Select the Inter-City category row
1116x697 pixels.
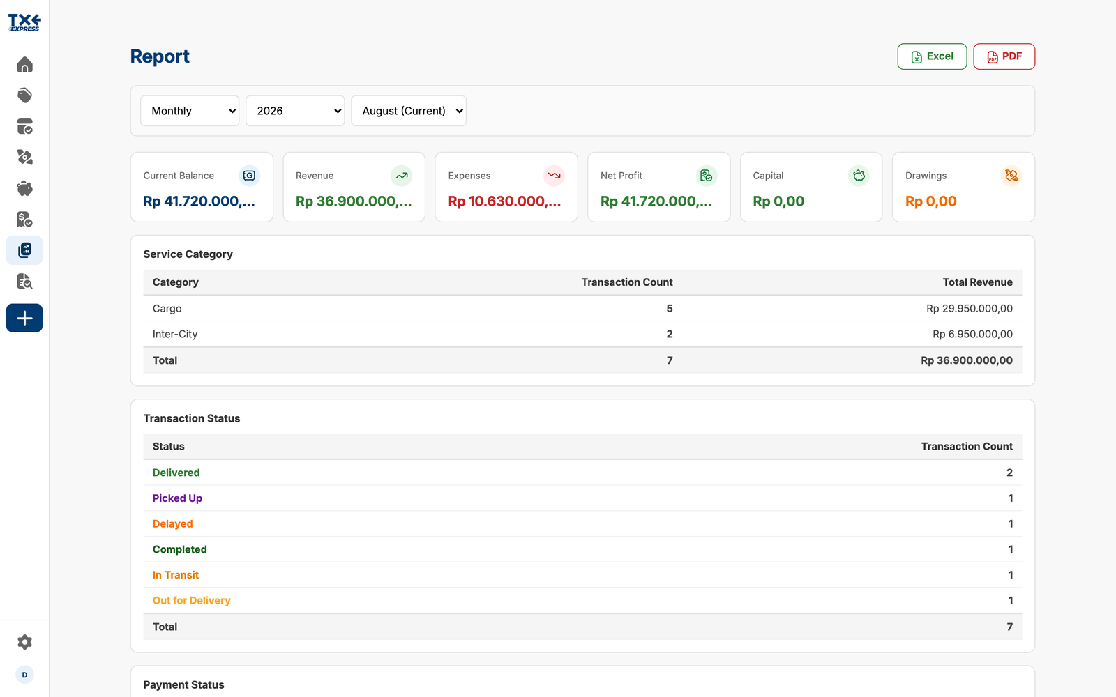coord(582,335)
